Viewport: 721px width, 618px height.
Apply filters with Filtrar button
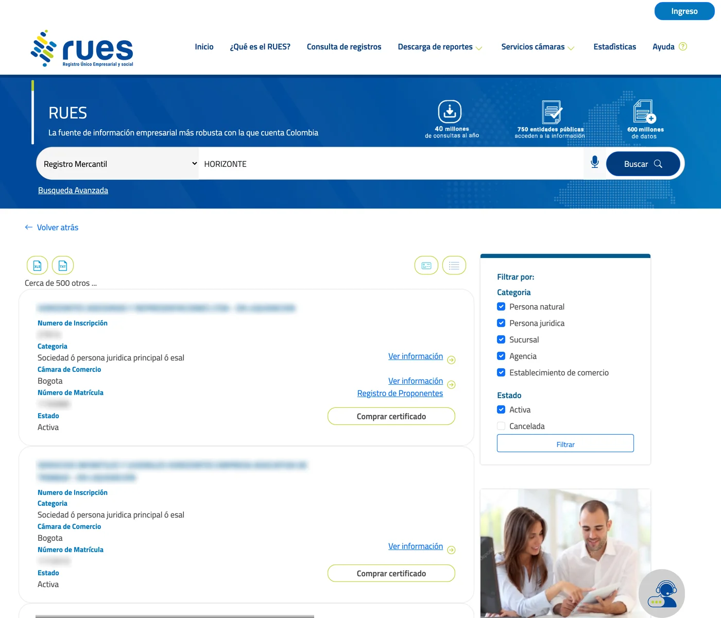[565, 443]
